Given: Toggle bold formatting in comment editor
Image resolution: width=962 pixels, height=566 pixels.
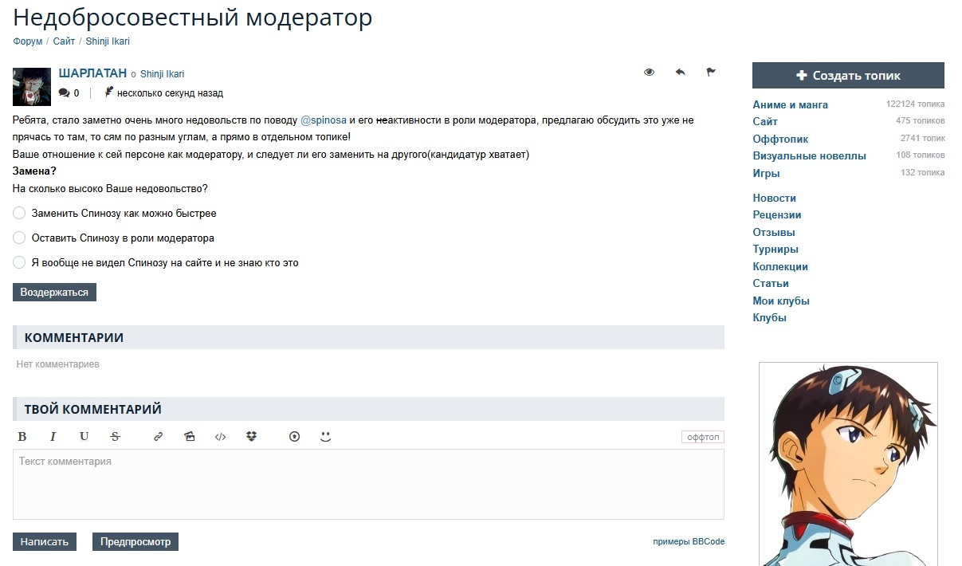Looking at the screenshot, I should pyautogui.click(x=22, y=437).
